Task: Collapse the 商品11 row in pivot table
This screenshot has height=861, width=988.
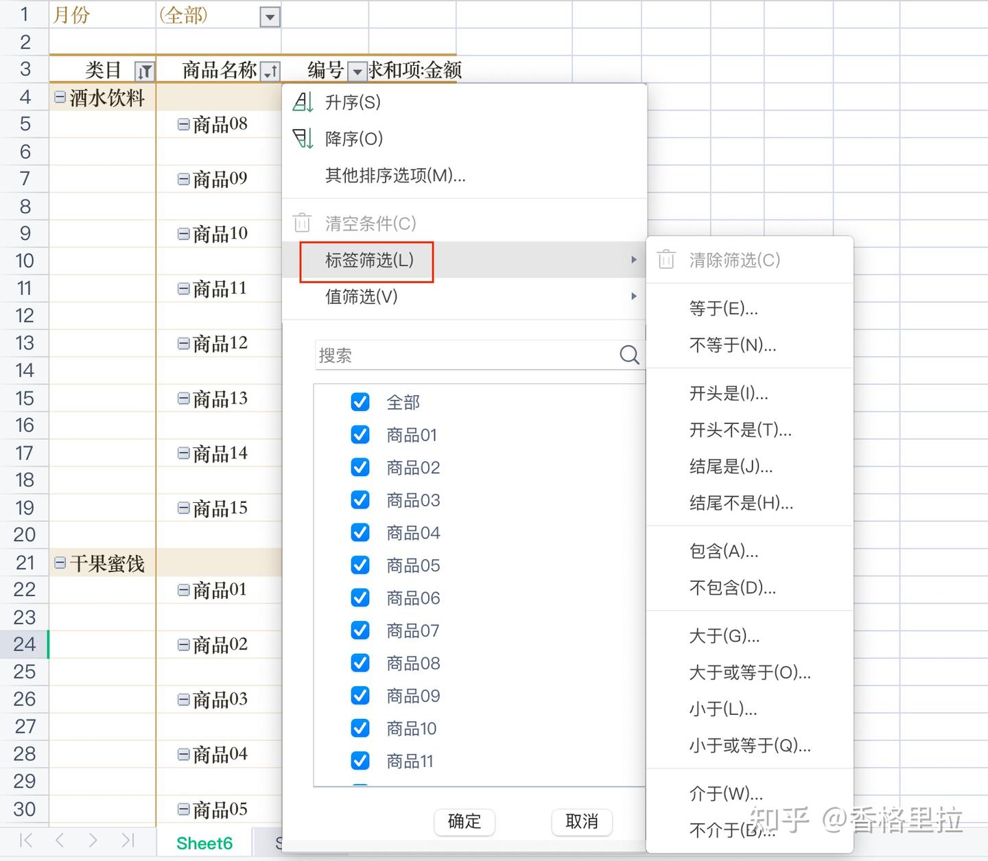Action: click(183, 289)
